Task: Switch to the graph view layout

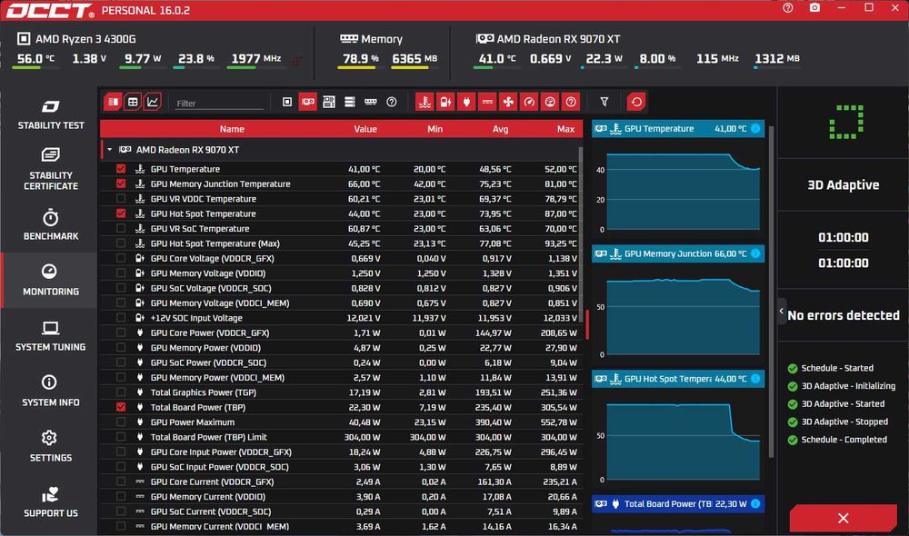Action: coord(153,102)
